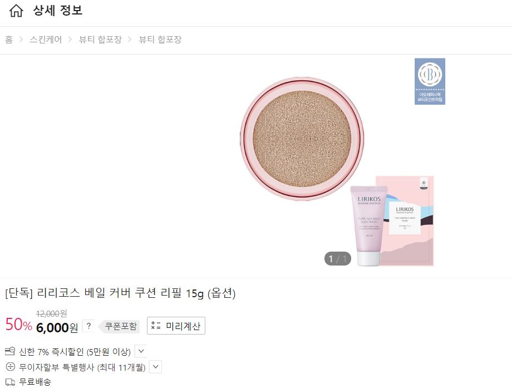Click calculator icon in 미리계산 button
512x388 pixels.
pyautogui.click(x=156, y=326)
